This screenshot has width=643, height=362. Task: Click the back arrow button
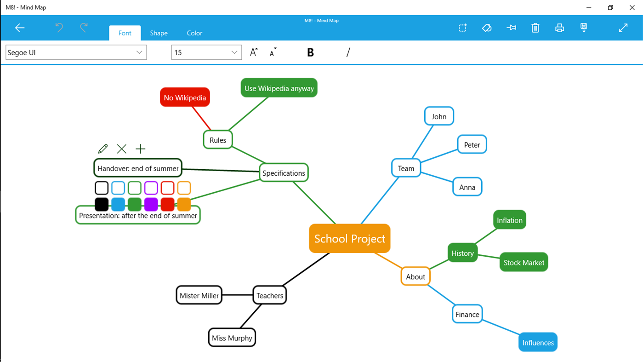coord(20,28)
